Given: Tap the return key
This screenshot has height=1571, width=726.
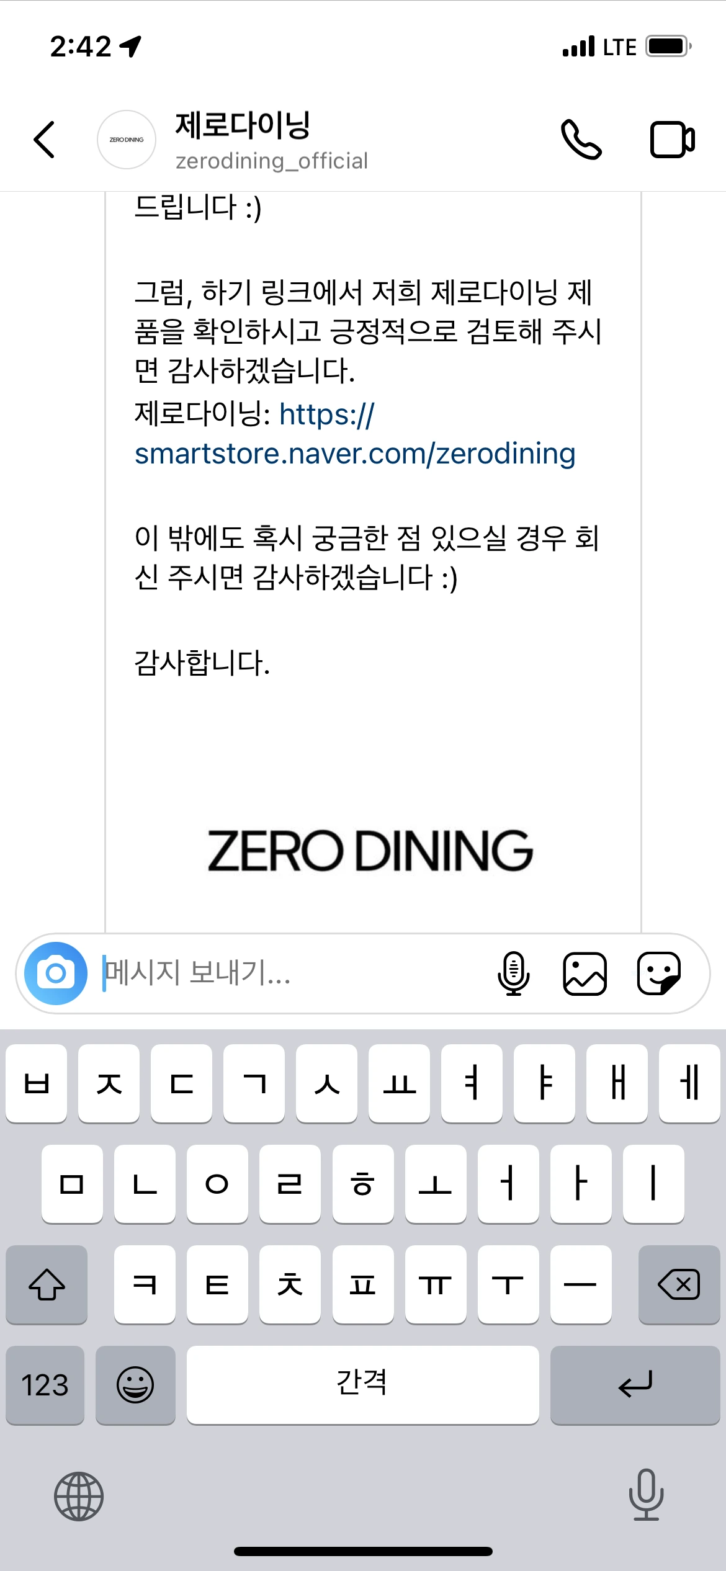Looking at the screenshot, I should coord(635,1385).
